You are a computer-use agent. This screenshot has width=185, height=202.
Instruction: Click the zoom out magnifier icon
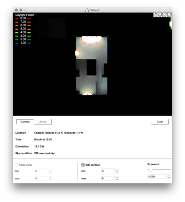pyautogui.click(x=165, y=15)
